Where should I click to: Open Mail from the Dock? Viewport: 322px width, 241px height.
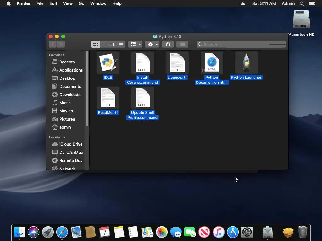[x=76, y=232]
